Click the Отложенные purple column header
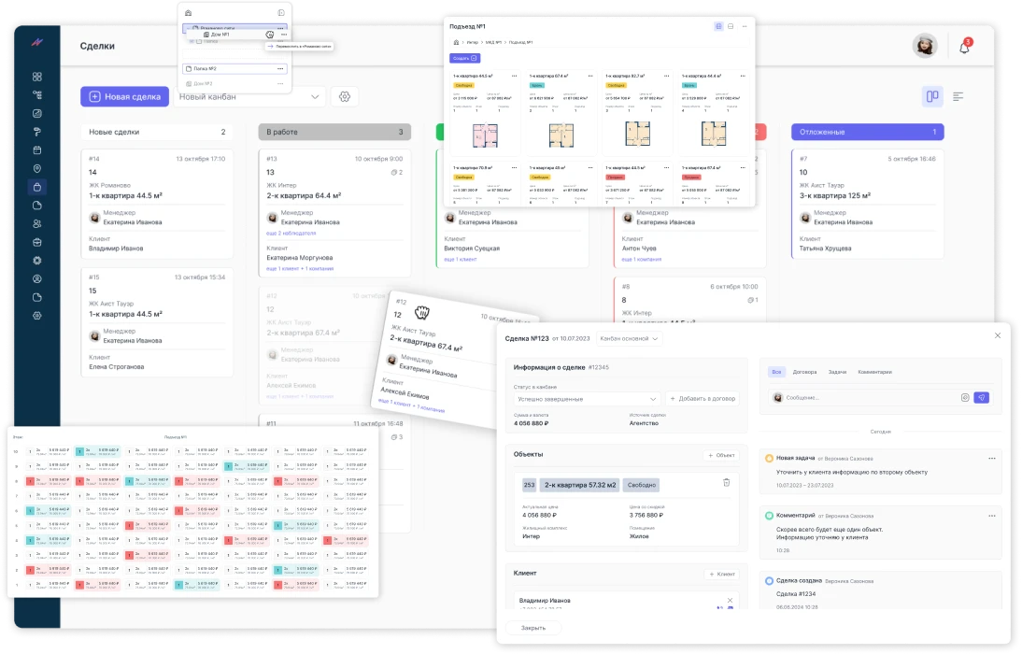The width and height of the screenshot is (1022, 654). coord(867,132)
